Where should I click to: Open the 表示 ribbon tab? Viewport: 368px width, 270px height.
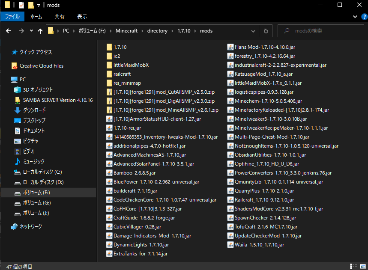pyautogui.click(x=82, y=17)
